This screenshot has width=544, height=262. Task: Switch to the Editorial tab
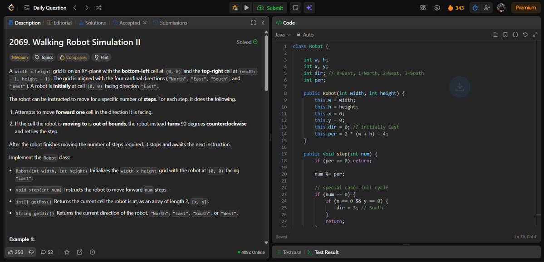[x=59, y=23]
